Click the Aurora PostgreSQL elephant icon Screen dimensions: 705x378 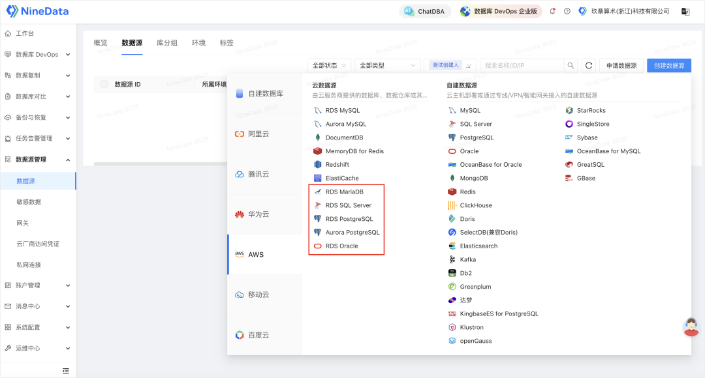[x=317, y=233]
